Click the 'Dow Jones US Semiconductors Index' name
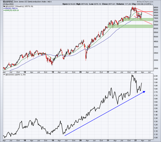 point(30,2)
